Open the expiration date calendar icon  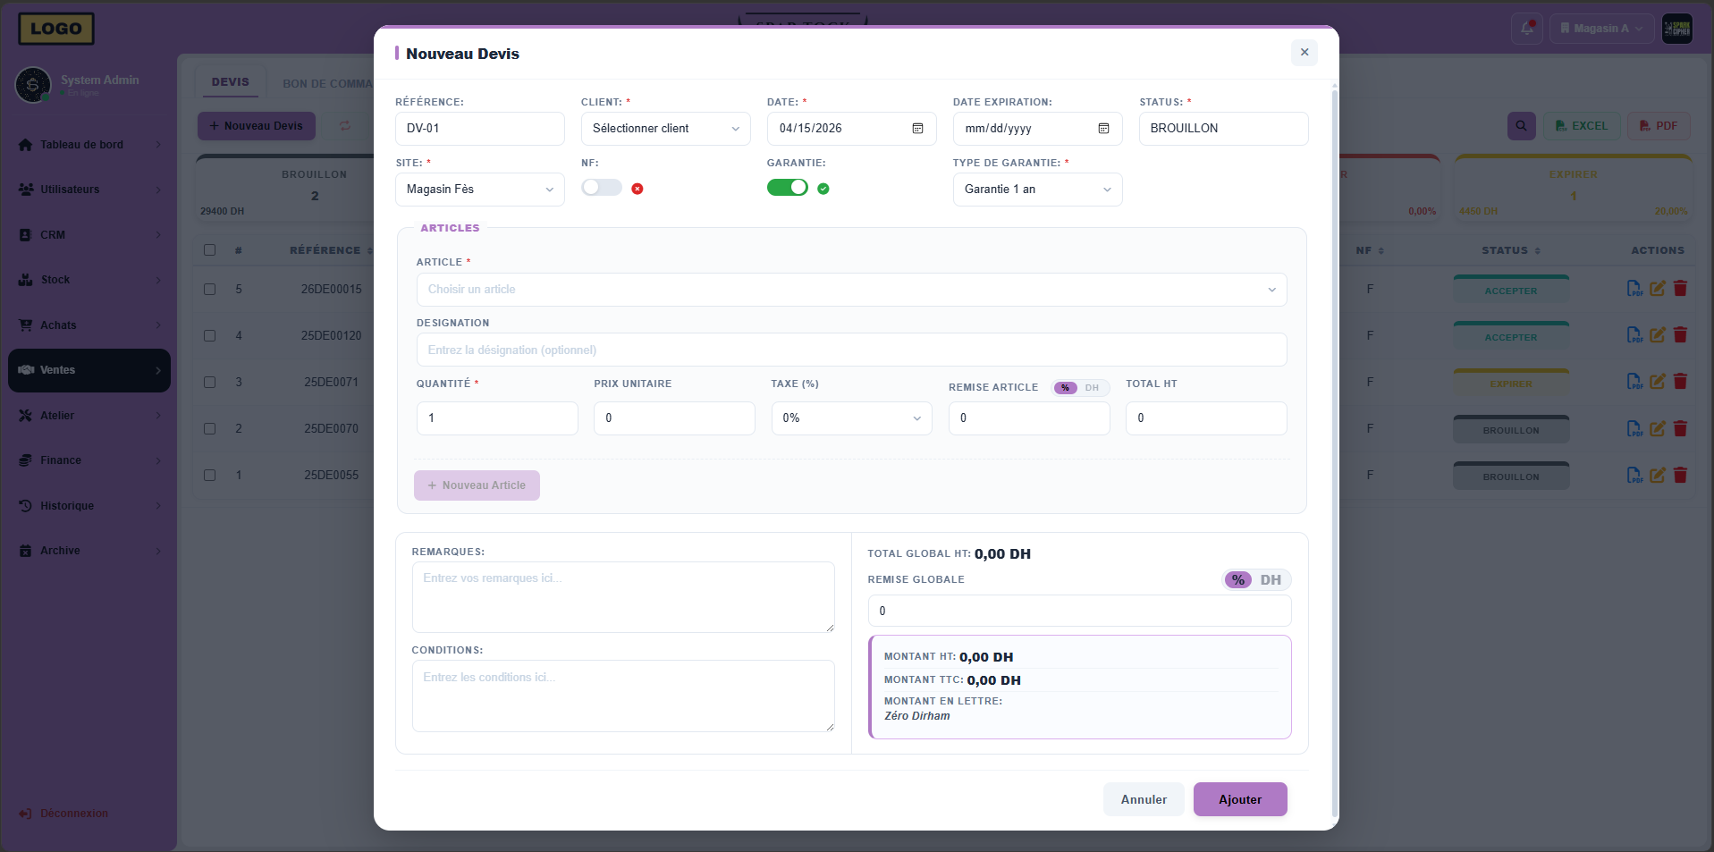1103,129
